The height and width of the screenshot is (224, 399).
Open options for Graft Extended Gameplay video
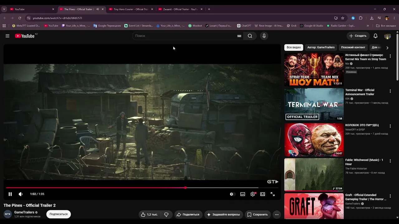point(390,196)
